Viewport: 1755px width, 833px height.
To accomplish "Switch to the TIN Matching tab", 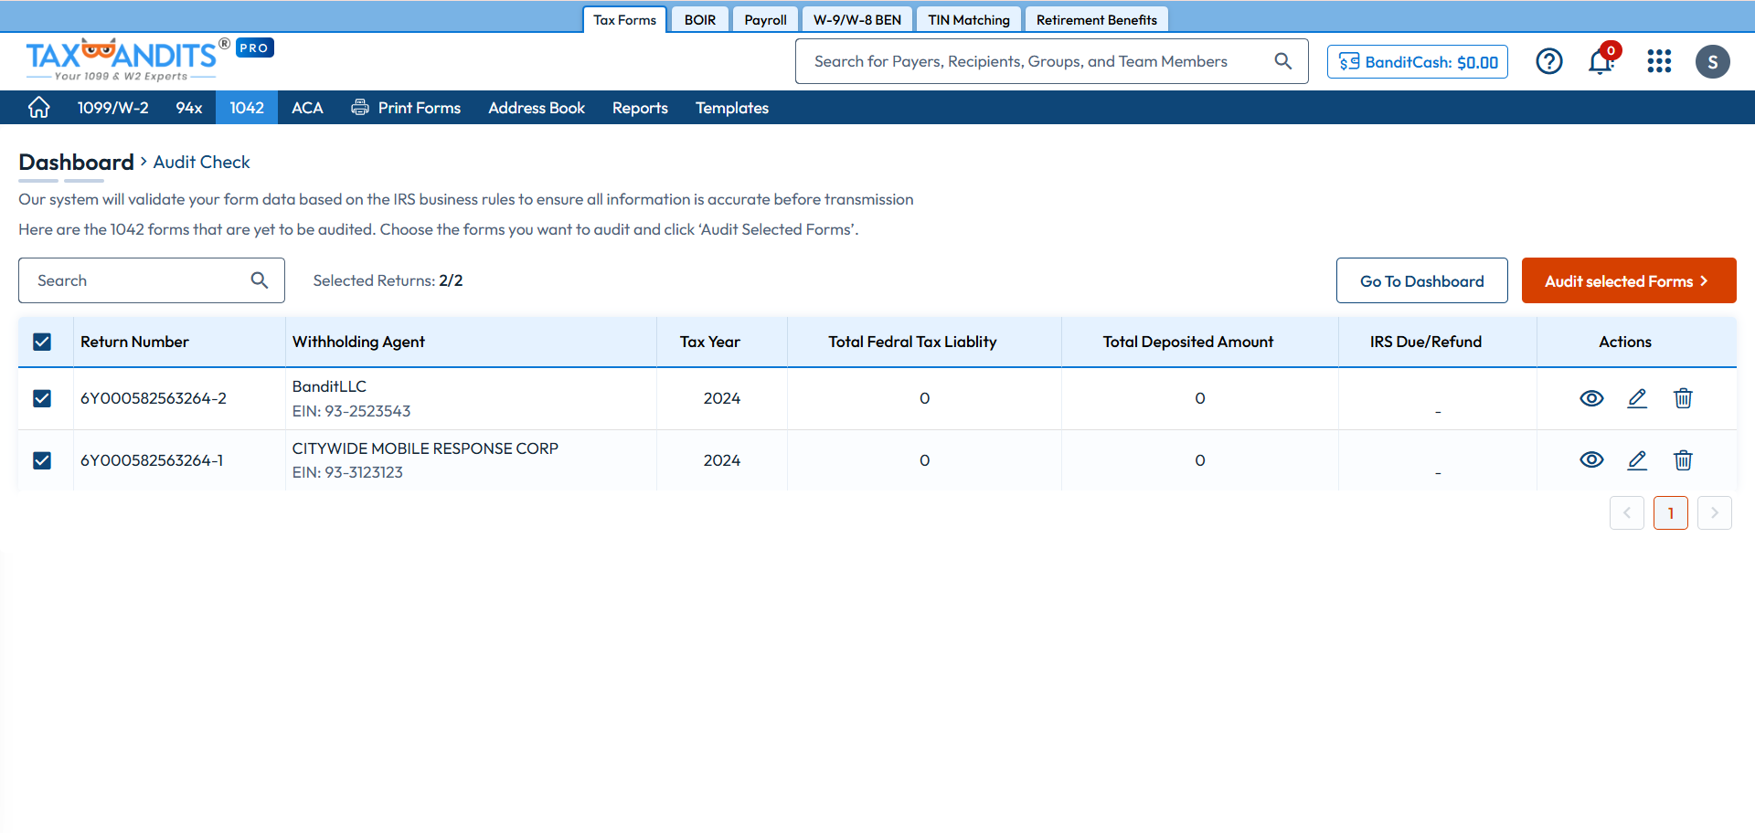I will click(969, 19).
